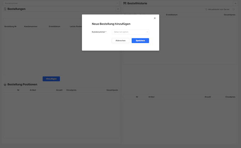Click the info icon right of Aktualisieren von Server
Image resolution: width=241 pixels, height=148 pixels.
point(234,9)
